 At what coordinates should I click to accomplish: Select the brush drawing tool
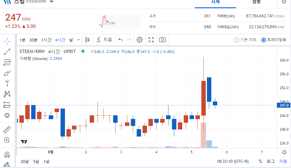(x=7, y=73)
